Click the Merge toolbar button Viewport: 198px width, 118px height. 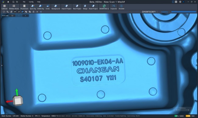point(85,7)
